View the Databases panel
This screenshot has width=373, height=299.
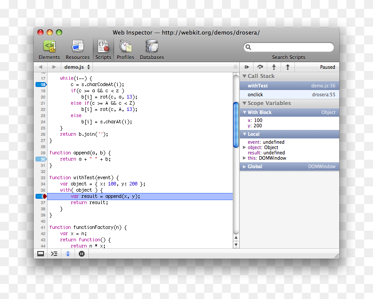tap(151, 49)
